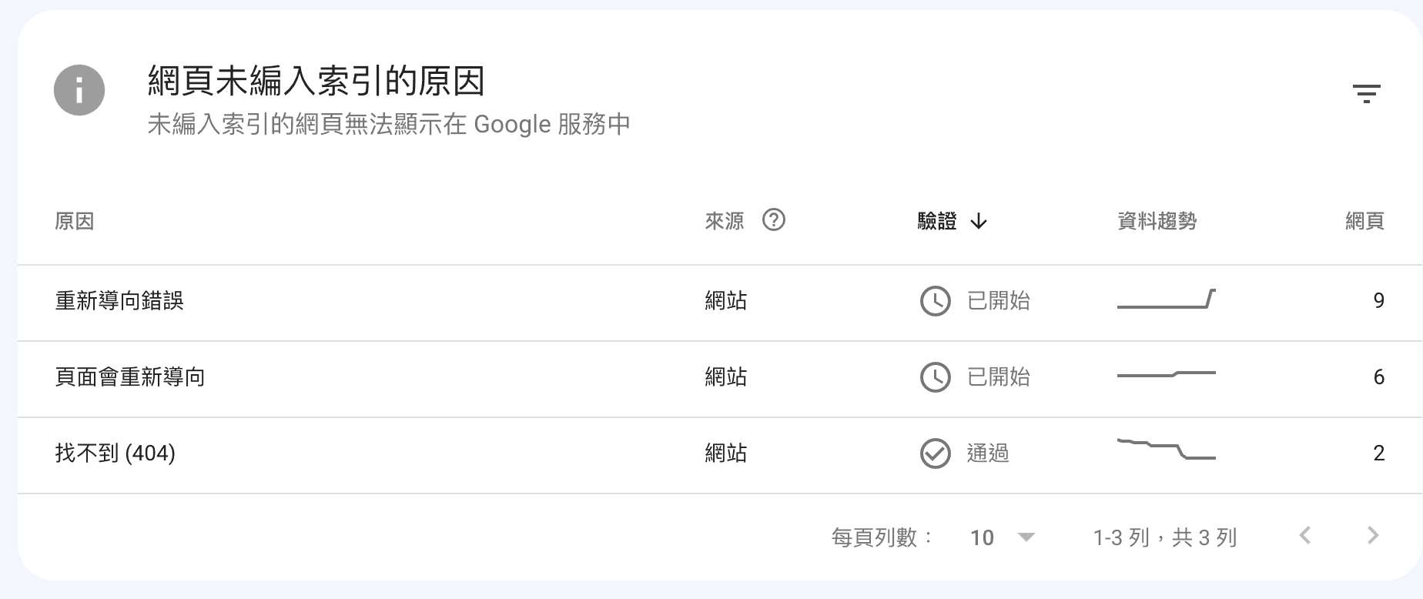The image size is (1423, 599).
Task: Click the clock icon in 重新導向錯誤 row
Action: pyautogui.click(x=935, y=301)
